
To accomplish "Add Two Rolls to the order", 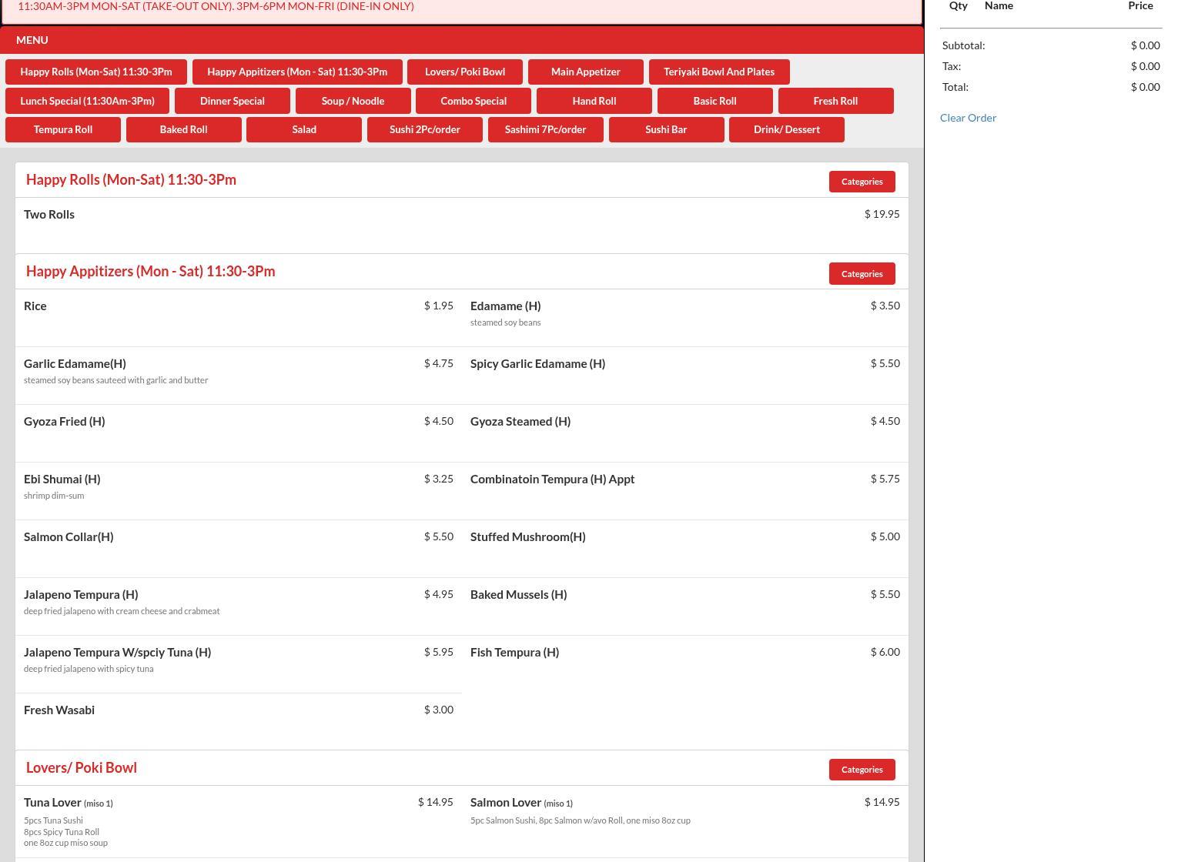I will click(x=462, y=225).
